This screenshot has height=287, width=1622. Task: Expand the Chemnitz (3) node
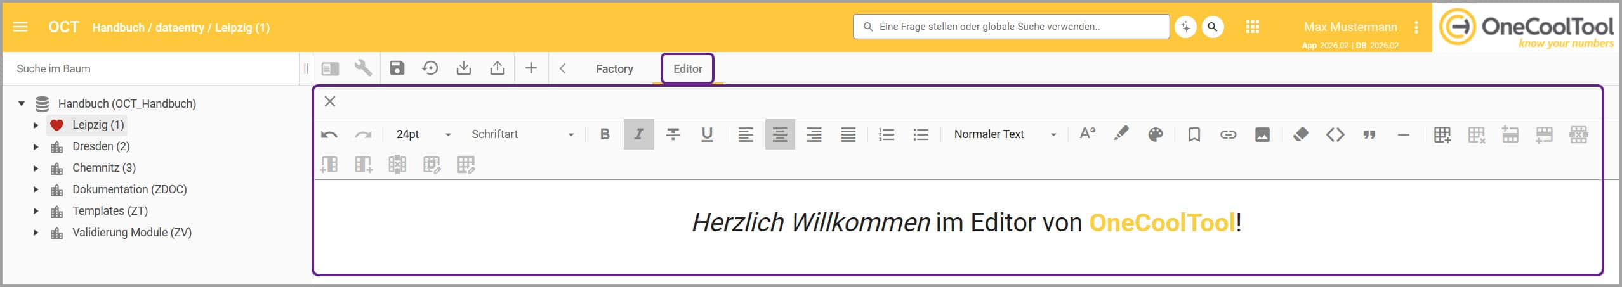(x=36, y=168)
